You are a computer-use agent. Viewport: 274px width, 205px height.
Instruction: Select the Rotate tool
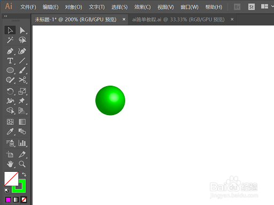[10, 92]
